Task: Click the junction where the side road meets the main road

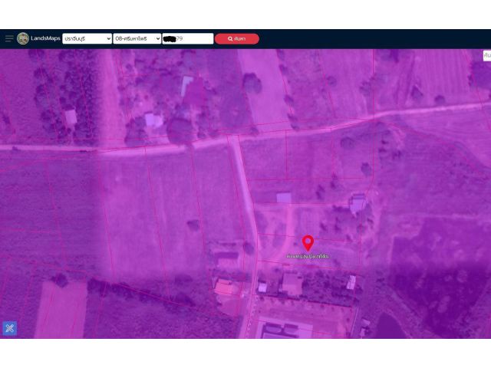Action: click(x=233, y=140)
